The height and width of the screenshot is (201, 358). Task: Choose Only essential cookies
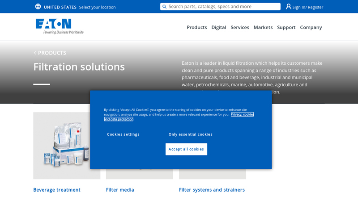tap(191, 134)
